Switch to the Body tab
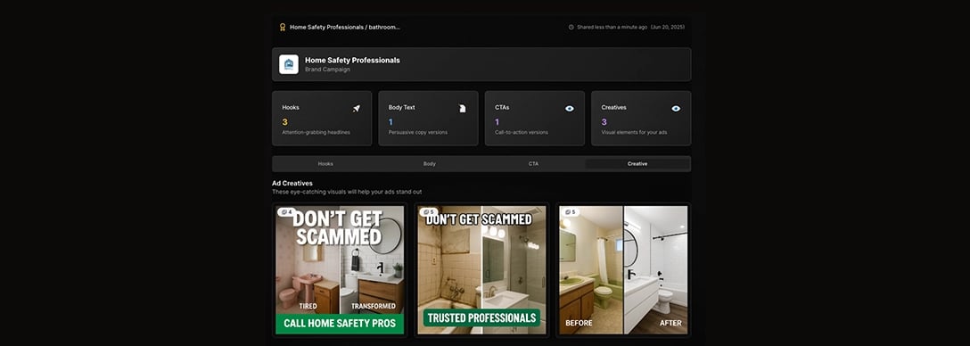Viewport: 970px width, 346px height. (x=430, y=164)
